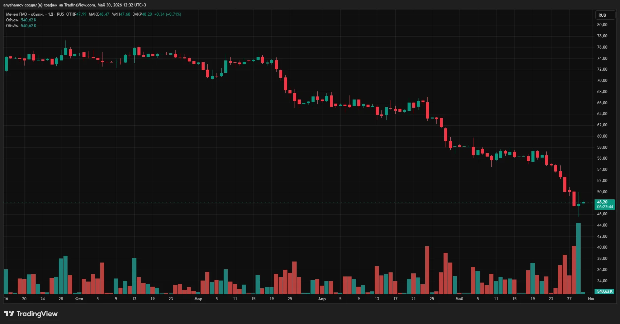Click the current price label 48,20

point(602,202)
